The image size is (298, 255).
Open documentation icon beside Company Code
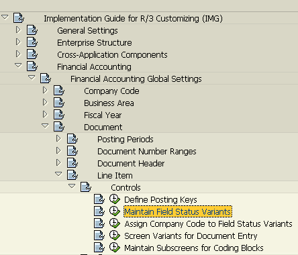(x=59, y=91)
